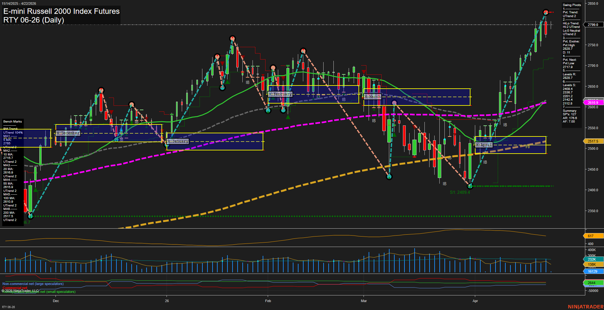Select the orange 2517.5 price marker
This screenshot has height=310, width=604.
click(593, 141)
